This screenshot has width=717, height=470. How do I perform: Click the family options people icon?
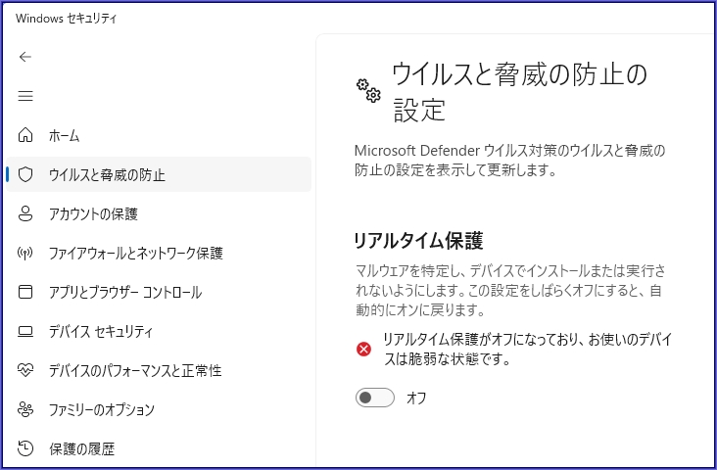coord(26,409)
